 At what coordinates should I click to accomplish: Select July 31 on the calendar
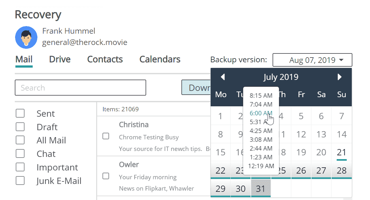261,188
